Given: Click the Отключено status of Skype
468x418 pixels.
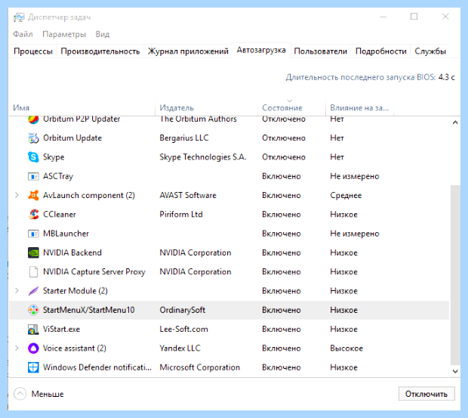Looking at the screenshot, I should 284,157.
